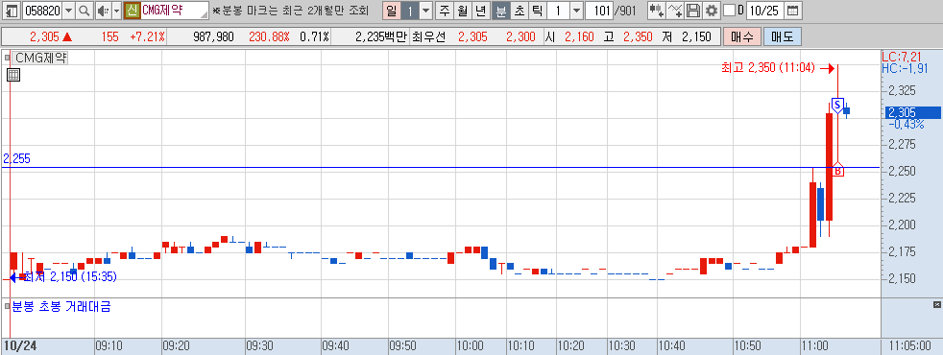Click the 2,235백만 trading value

coord(380,36)
